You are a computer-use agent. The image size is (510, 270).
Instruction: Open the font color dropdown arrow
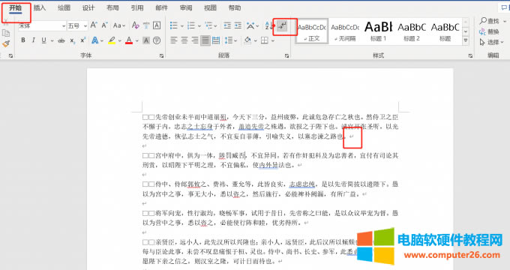click(x=137, y=40)
